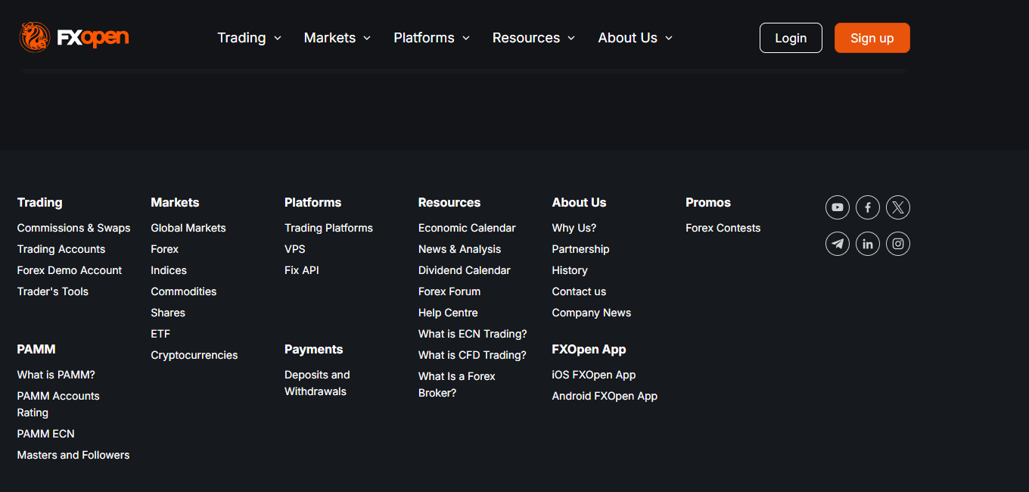Image resolution: width=1029 pixels, height=492 pixels.
Task: Open the Economic Calendar link
Action: pos(467,228)
